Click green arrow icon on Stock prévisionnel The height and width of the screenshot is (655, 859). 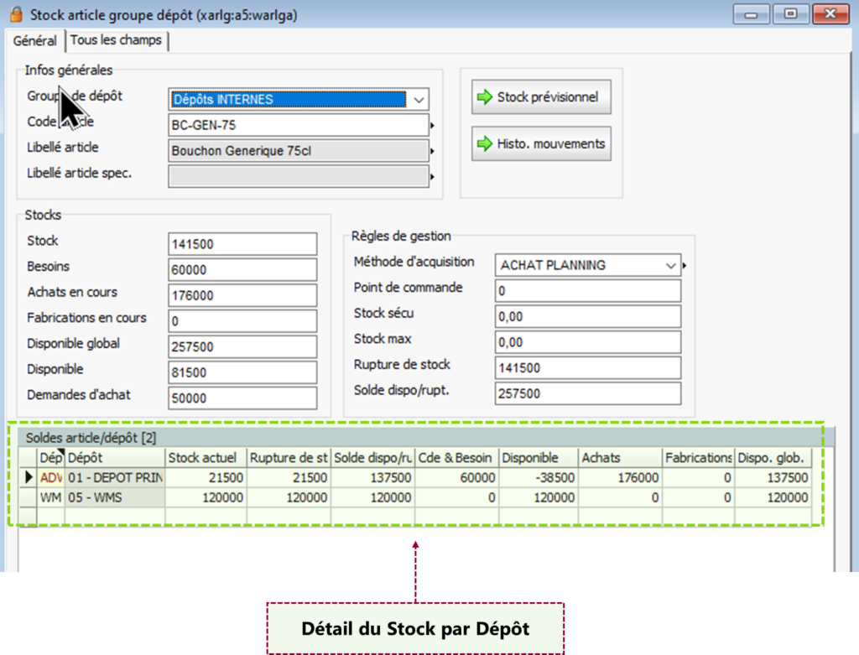coord(485,97)
